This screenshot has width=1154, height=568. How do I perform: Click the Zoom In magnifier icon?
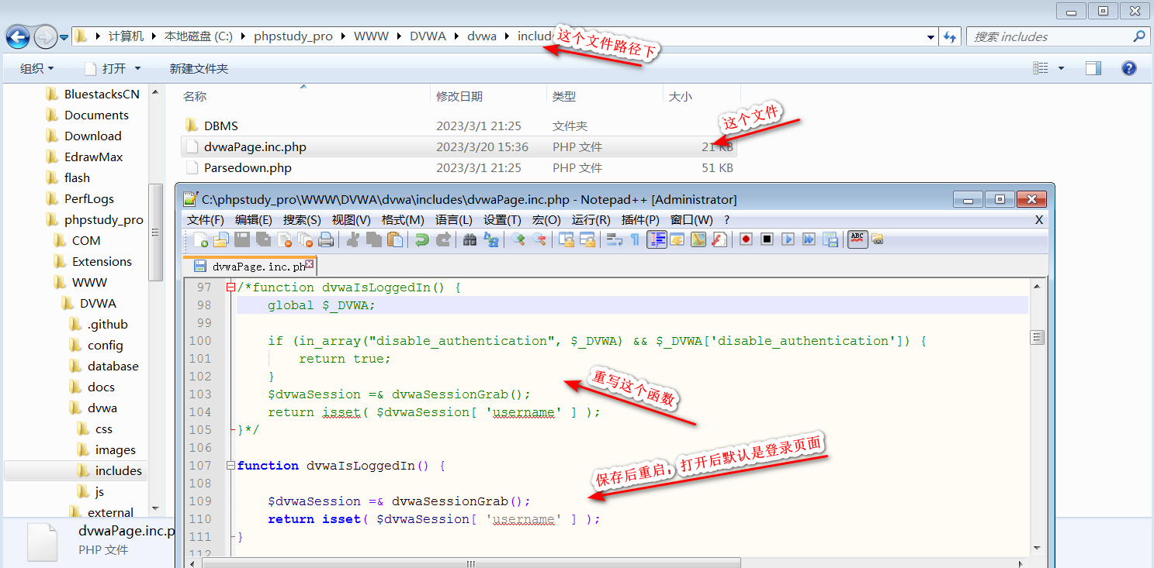(518, 239)
